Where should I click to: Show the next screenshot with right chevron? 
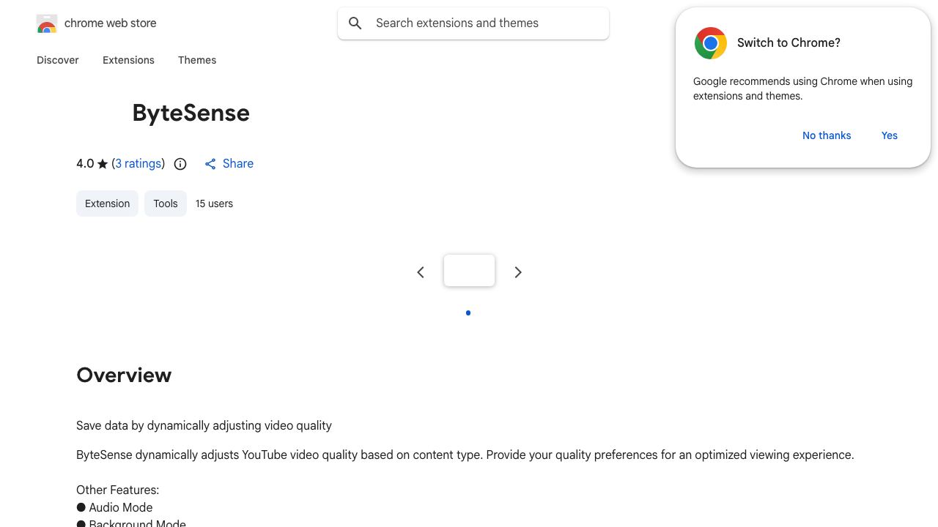pyautogui.click(x=518, y=272)
